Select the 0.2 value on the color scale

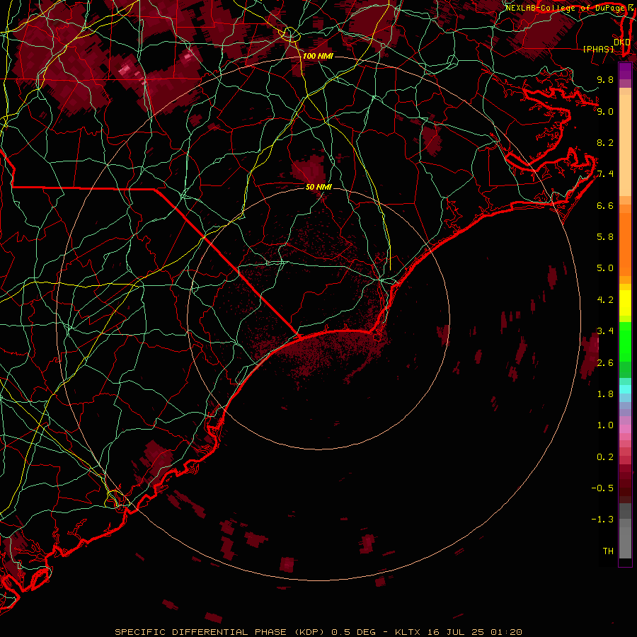(x=605, y=457)
